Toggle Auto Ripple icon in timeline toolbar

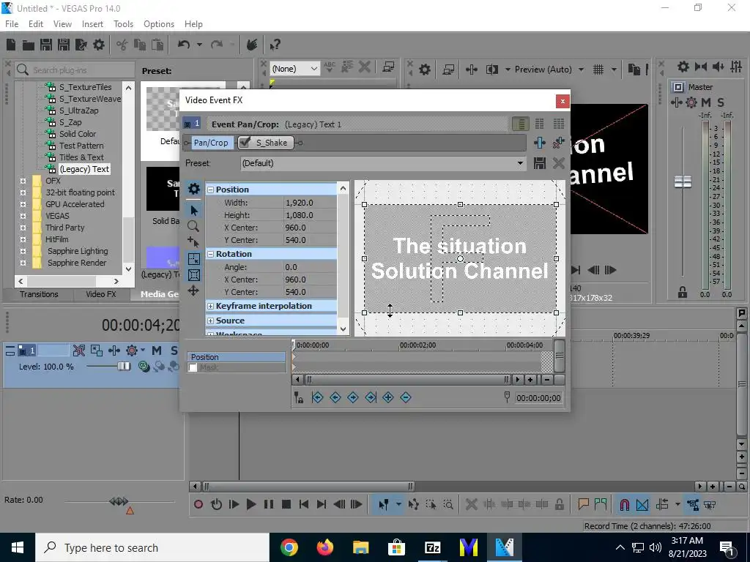coord(662,505)
